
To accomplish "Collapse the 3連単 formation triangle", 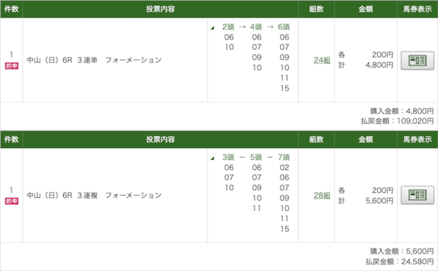I will (x=212, y=27).
